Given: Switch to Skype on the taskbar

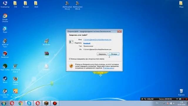Looking at the screenshot, I should (29, 103).
